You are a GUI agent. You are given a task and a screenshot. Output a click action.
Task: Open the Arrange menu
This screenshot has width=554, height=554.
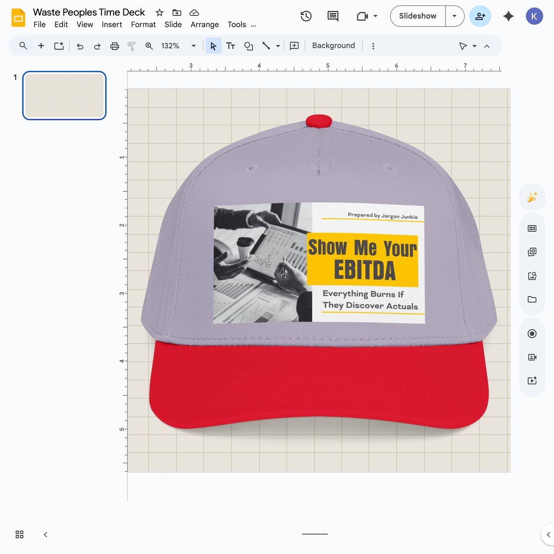coord(205,25)
